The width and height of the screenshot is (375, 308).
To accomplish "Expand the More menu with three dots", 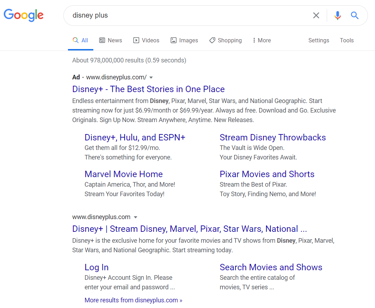I will [x=262, y=40].
